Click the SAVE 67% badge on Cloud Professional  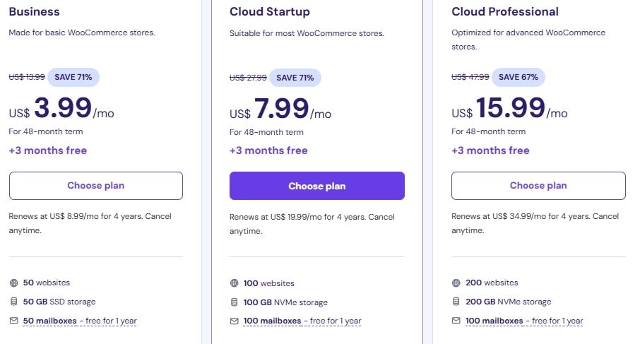pos(518,76)
